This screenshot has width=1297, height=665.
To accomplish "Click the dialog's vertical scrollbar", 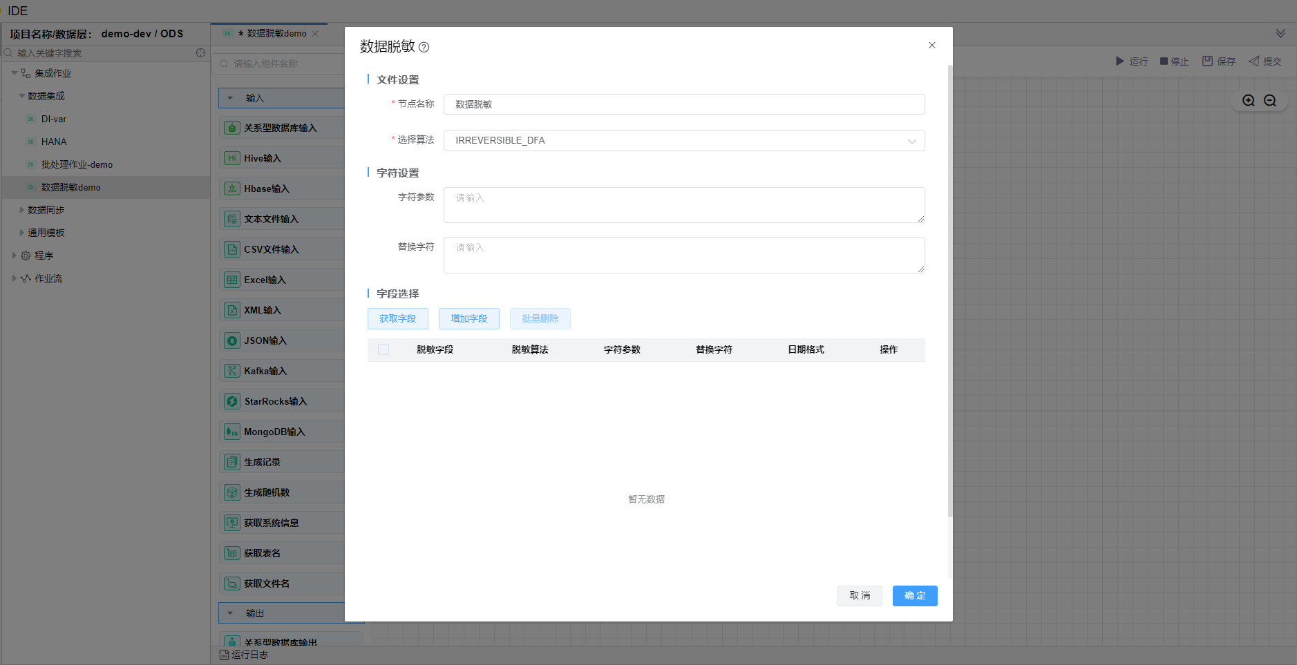I will [949, 290].
